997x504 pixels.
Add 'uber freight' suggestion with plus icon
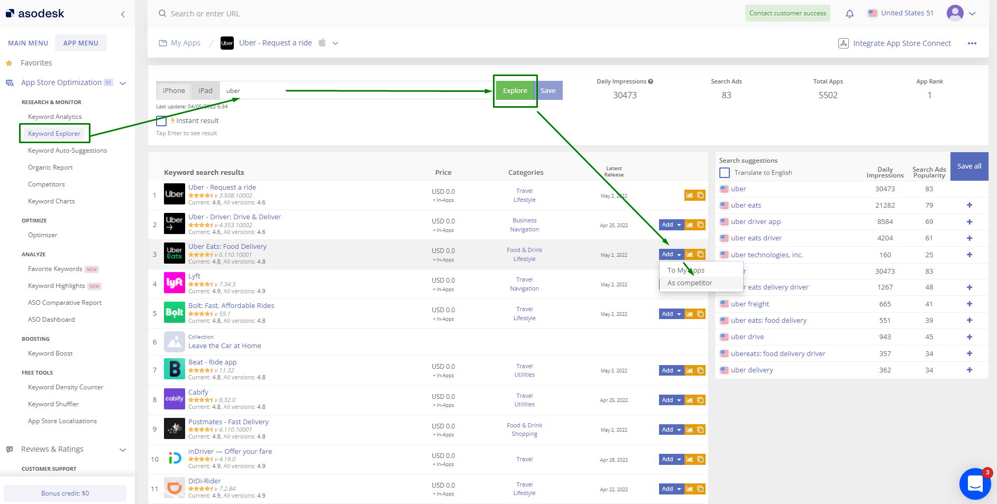[x=969, y=304]
